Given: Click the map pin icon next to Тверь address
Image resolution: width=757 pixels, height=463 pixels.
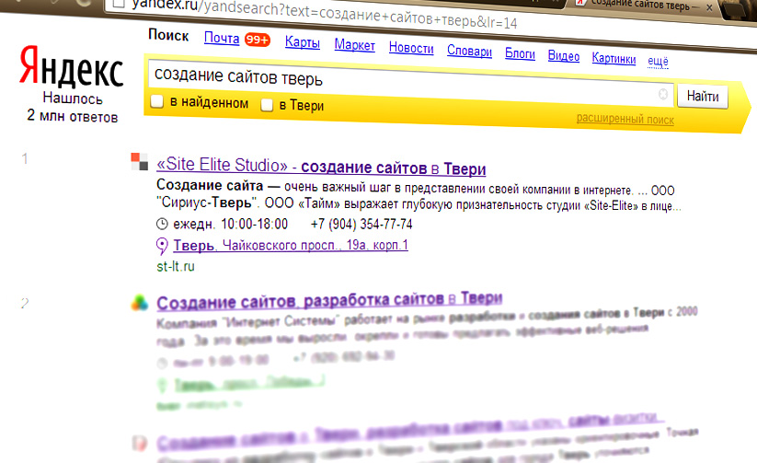Looking at the screenshot, I should pyautogui.click(x=163, y=246).
